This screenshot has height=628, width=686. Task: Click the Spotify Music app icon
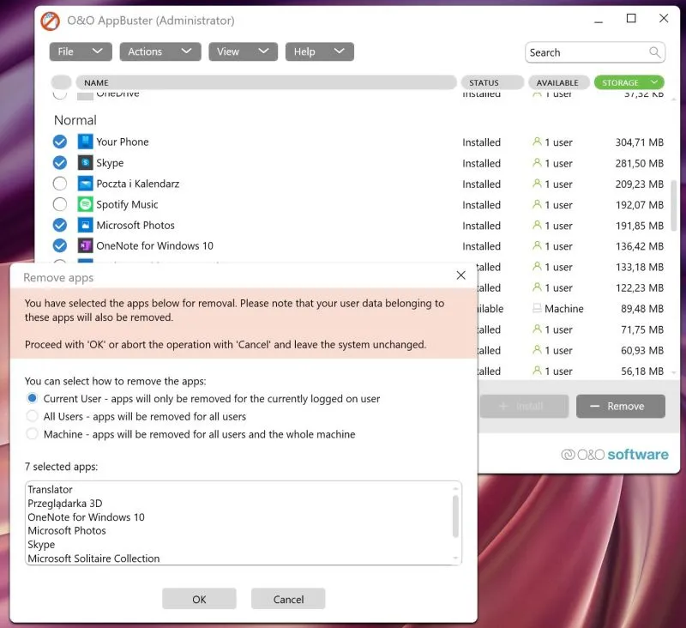86,204
